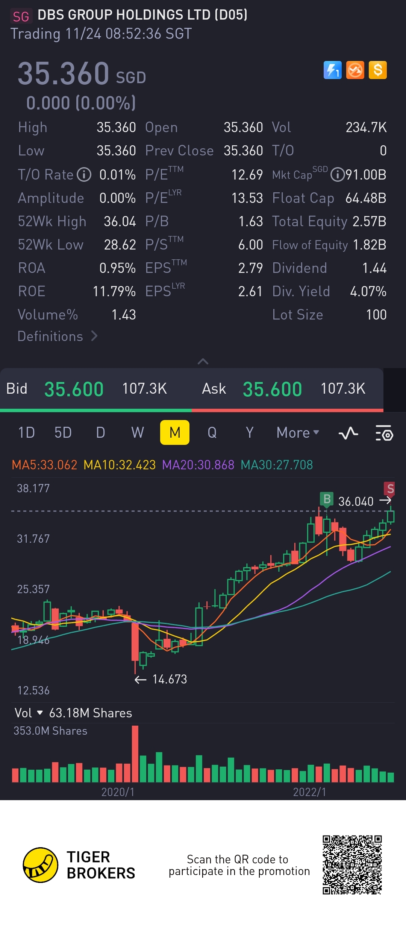The width and height of the screenshot is (406, 930).
Task: Collapse the stock details panel chevron
Action: tap(203, 362)
